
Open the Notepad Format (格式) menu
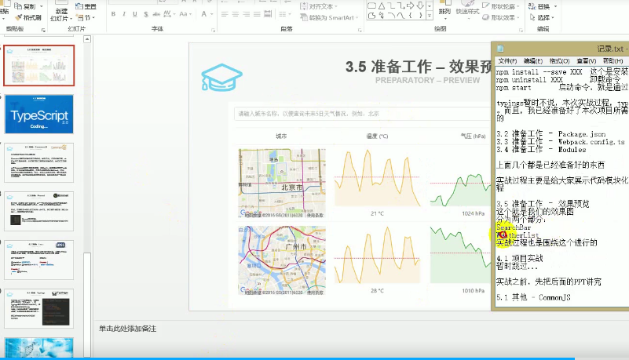point(560,61)
